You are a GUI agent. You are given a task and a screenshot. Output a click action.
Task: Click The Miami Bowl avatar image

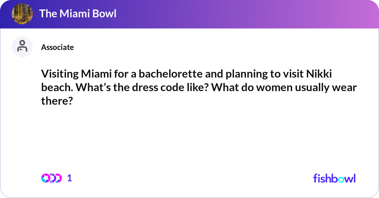(22, 14)
